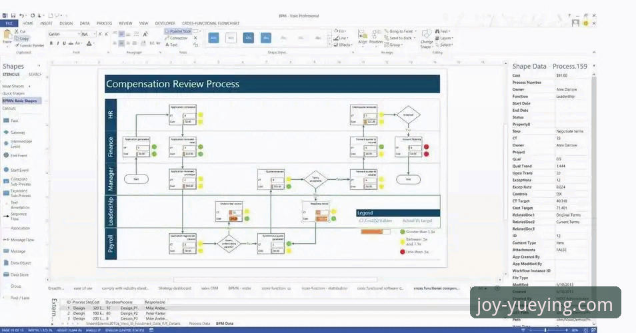Viewport: 636px width, 333px height.
Task: Toggle the Pointer Tool
Action: click(x=178, y=31)
